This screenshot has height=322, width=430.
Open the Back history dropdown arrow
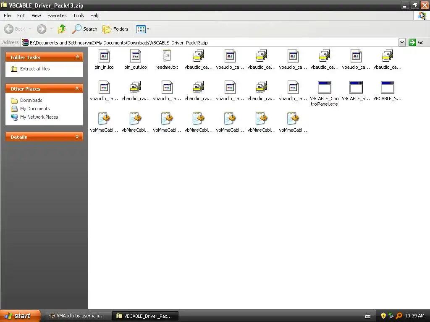[30, 29]
